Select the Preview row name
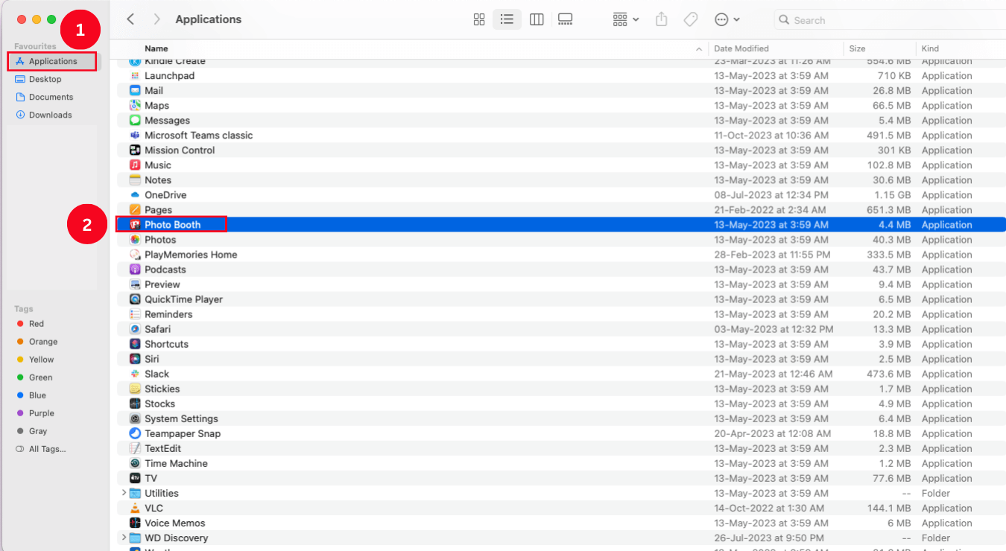Viewport: 1006px width, 551px height. (x=162, y=284)
